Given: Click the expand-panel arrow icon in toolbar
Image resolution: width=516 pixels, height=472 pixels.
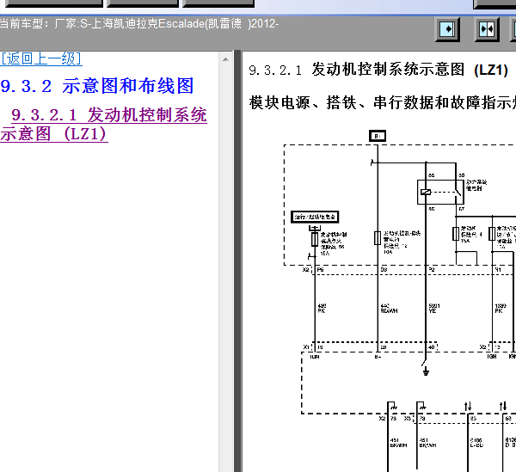Looking at the screenshot, I should pos(447,29).
